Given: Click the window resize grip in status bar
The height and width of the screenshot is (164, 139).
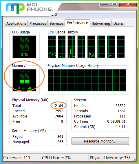Looking at the screenshot, I should (134, 159).
